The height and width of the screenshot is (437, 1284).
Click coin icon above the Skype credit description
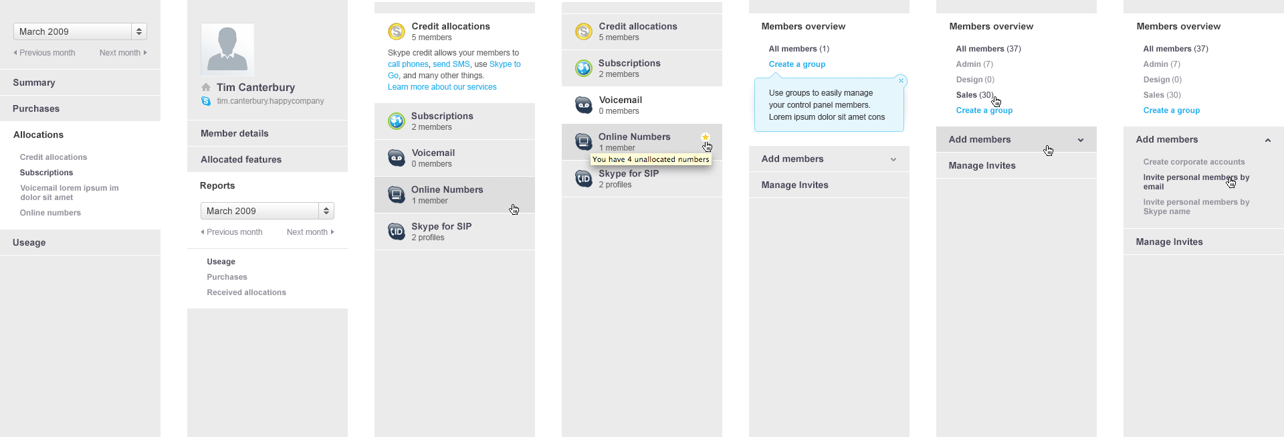tap(397, 31)
